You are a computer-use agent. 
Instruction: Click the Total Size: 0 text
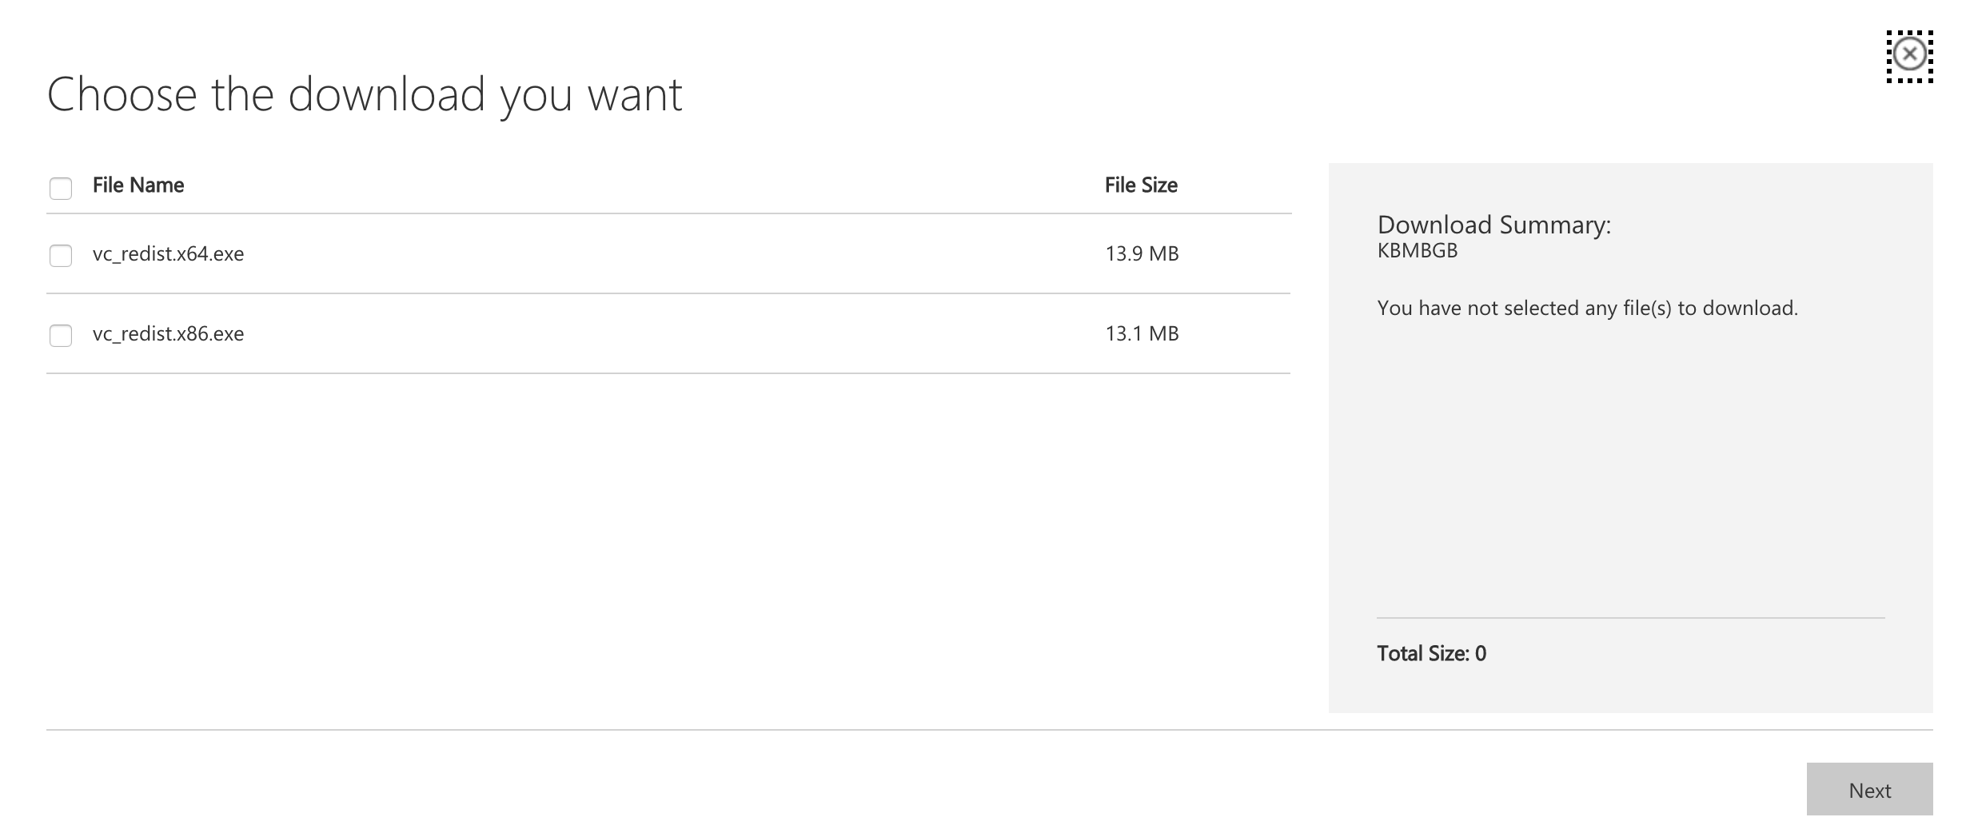pos(1431,654)
